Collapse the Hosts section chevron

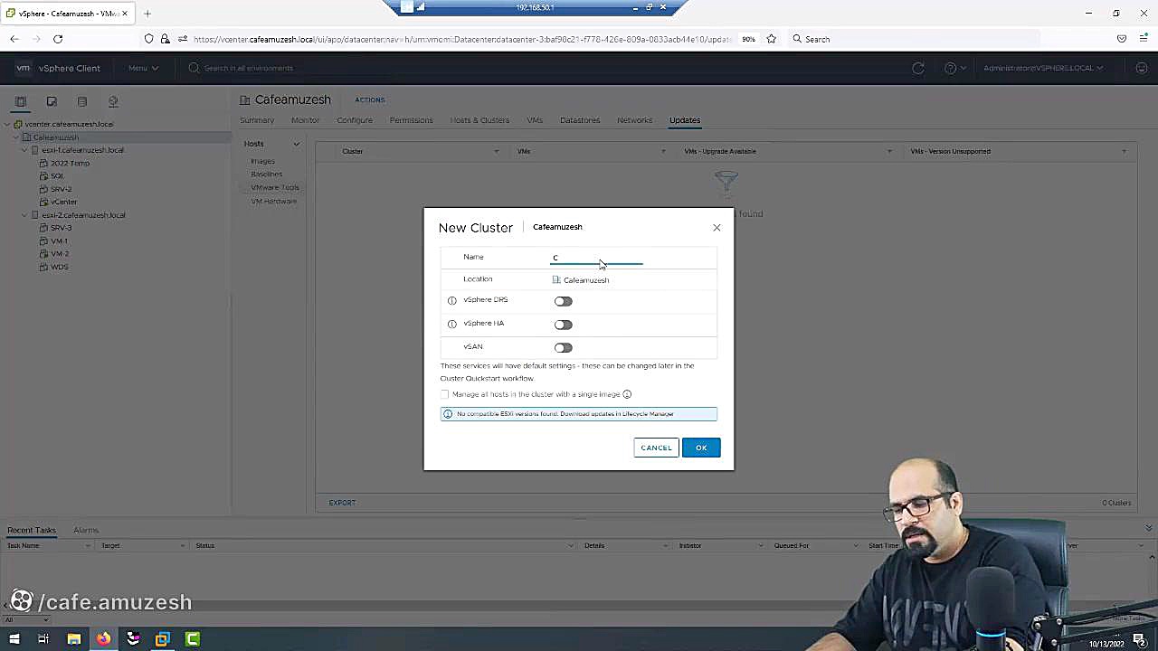[296, 144]
